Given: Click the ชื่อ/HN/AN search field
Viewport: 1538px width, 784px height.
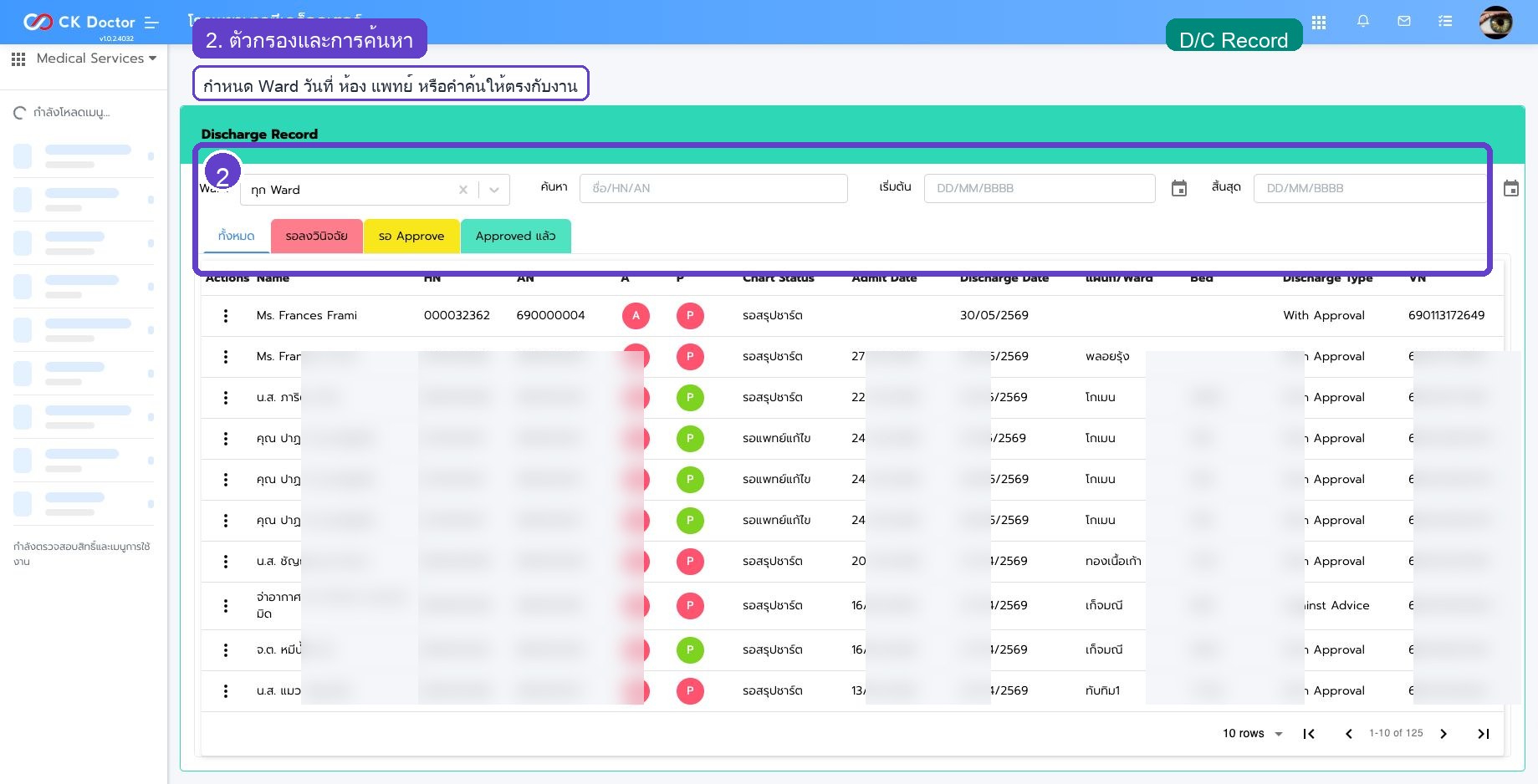Looking at the screenshot, I should (713, 188).
